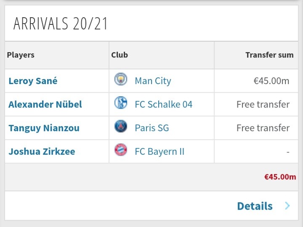Go to the FC Bayern II club page
This screenshot has height=227, width=303.
point(159,151)
